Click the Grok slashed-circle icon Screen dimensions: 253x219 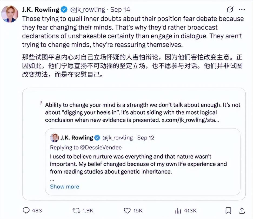tap(230, 10)
